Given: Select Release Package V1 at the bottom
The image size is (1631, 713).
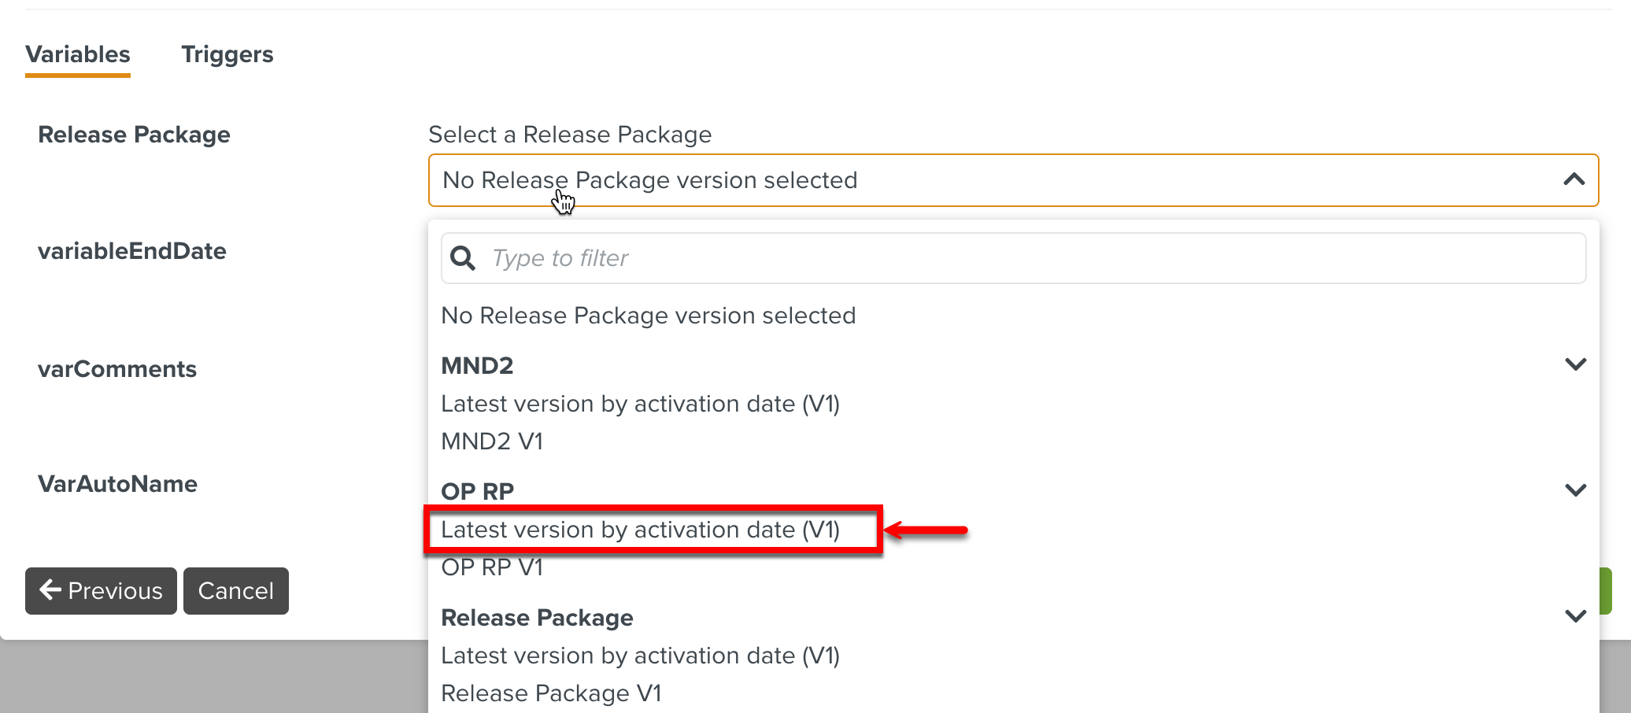Looking at the screenshot, I should coord(551,693).
